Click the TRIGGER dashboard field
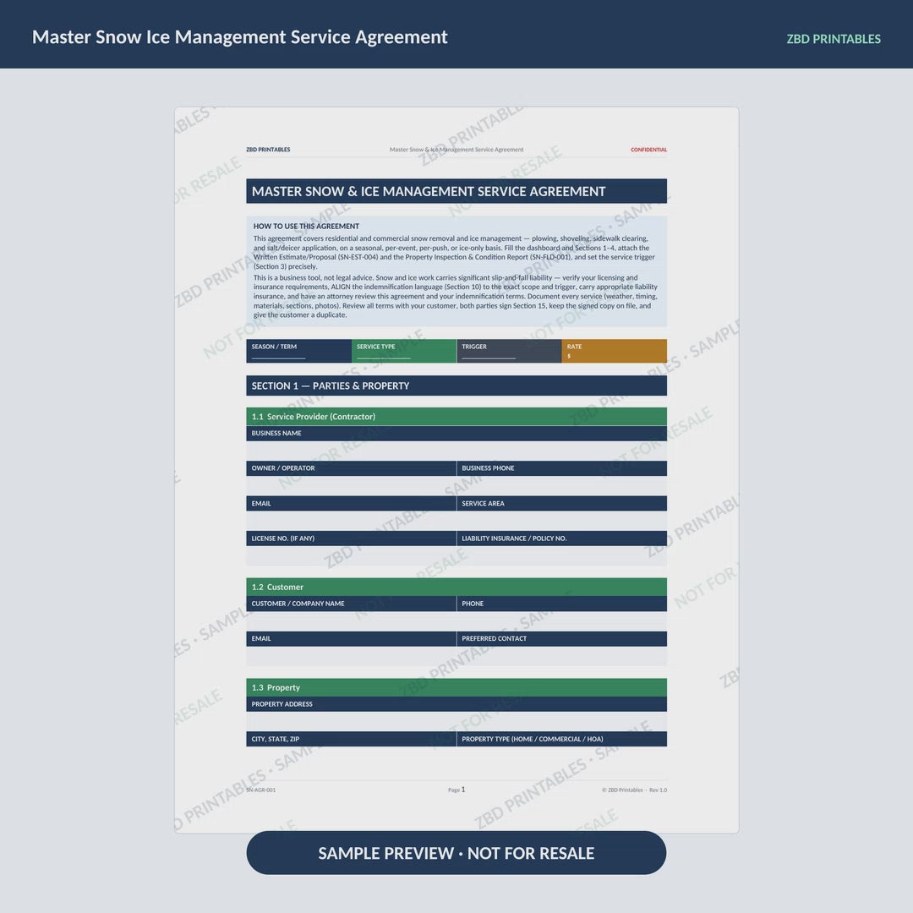Viewport: 913px width, 913px height. pyautogui.click(x=510, y=351)
